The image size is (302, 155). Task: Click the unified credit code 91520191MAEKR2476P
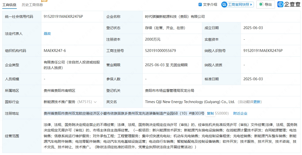[x=63, y=17]
